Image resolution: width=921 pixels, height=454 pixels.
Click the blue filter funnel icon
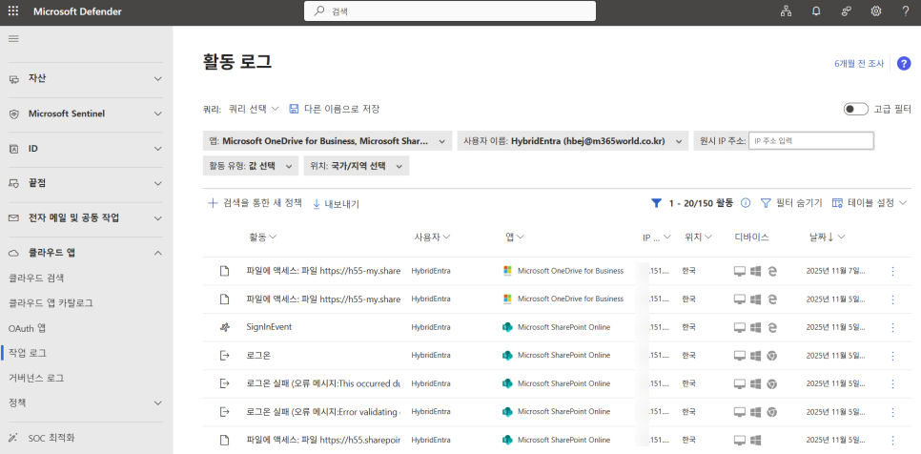coord(656,202)
